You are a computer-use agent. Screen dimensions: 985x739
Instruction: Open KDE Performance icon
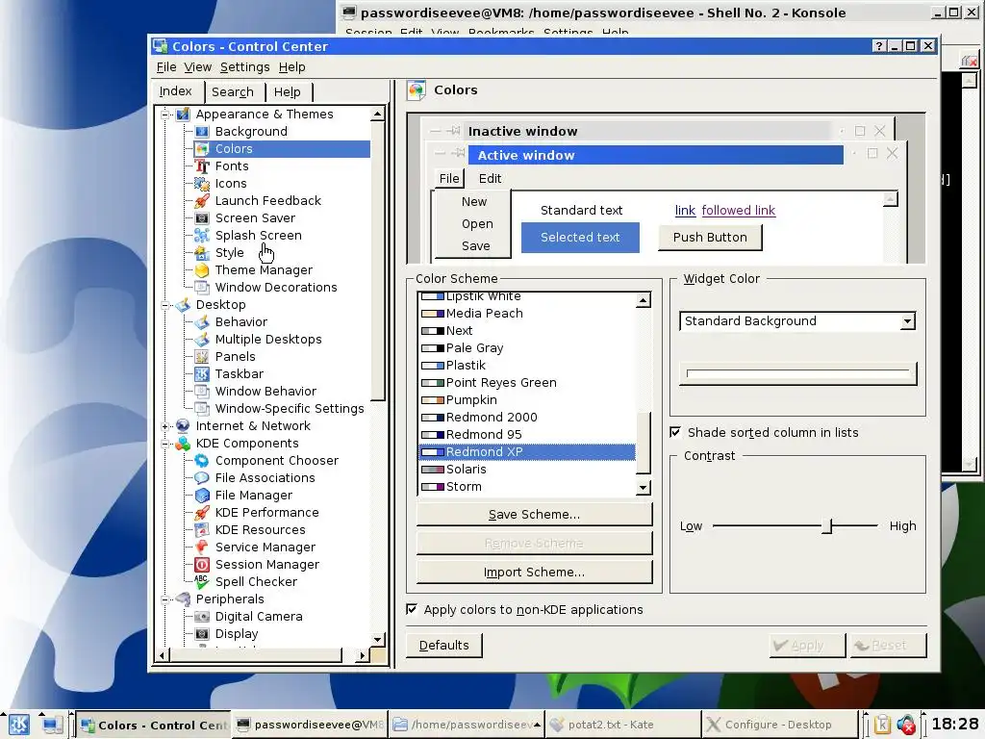click(x=202, y=513)
